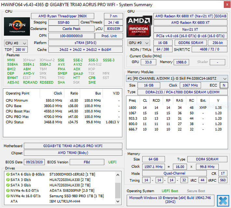Viewport: 231px width, 208px height.
Task: Expand the memory module selection dropdown
Action: tap(177, 78)
